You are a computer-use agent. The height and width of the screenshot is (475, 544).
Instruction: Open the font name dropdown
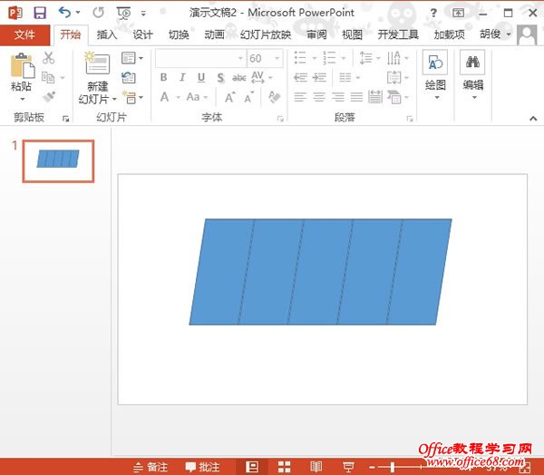[238, 58]
